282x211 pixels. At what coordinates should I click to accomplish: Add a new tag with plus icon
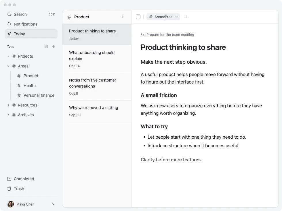[54, 47]
